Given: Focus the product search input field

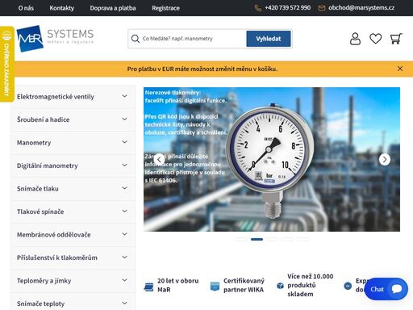Looking at the screenshot, I should point(188,39).
